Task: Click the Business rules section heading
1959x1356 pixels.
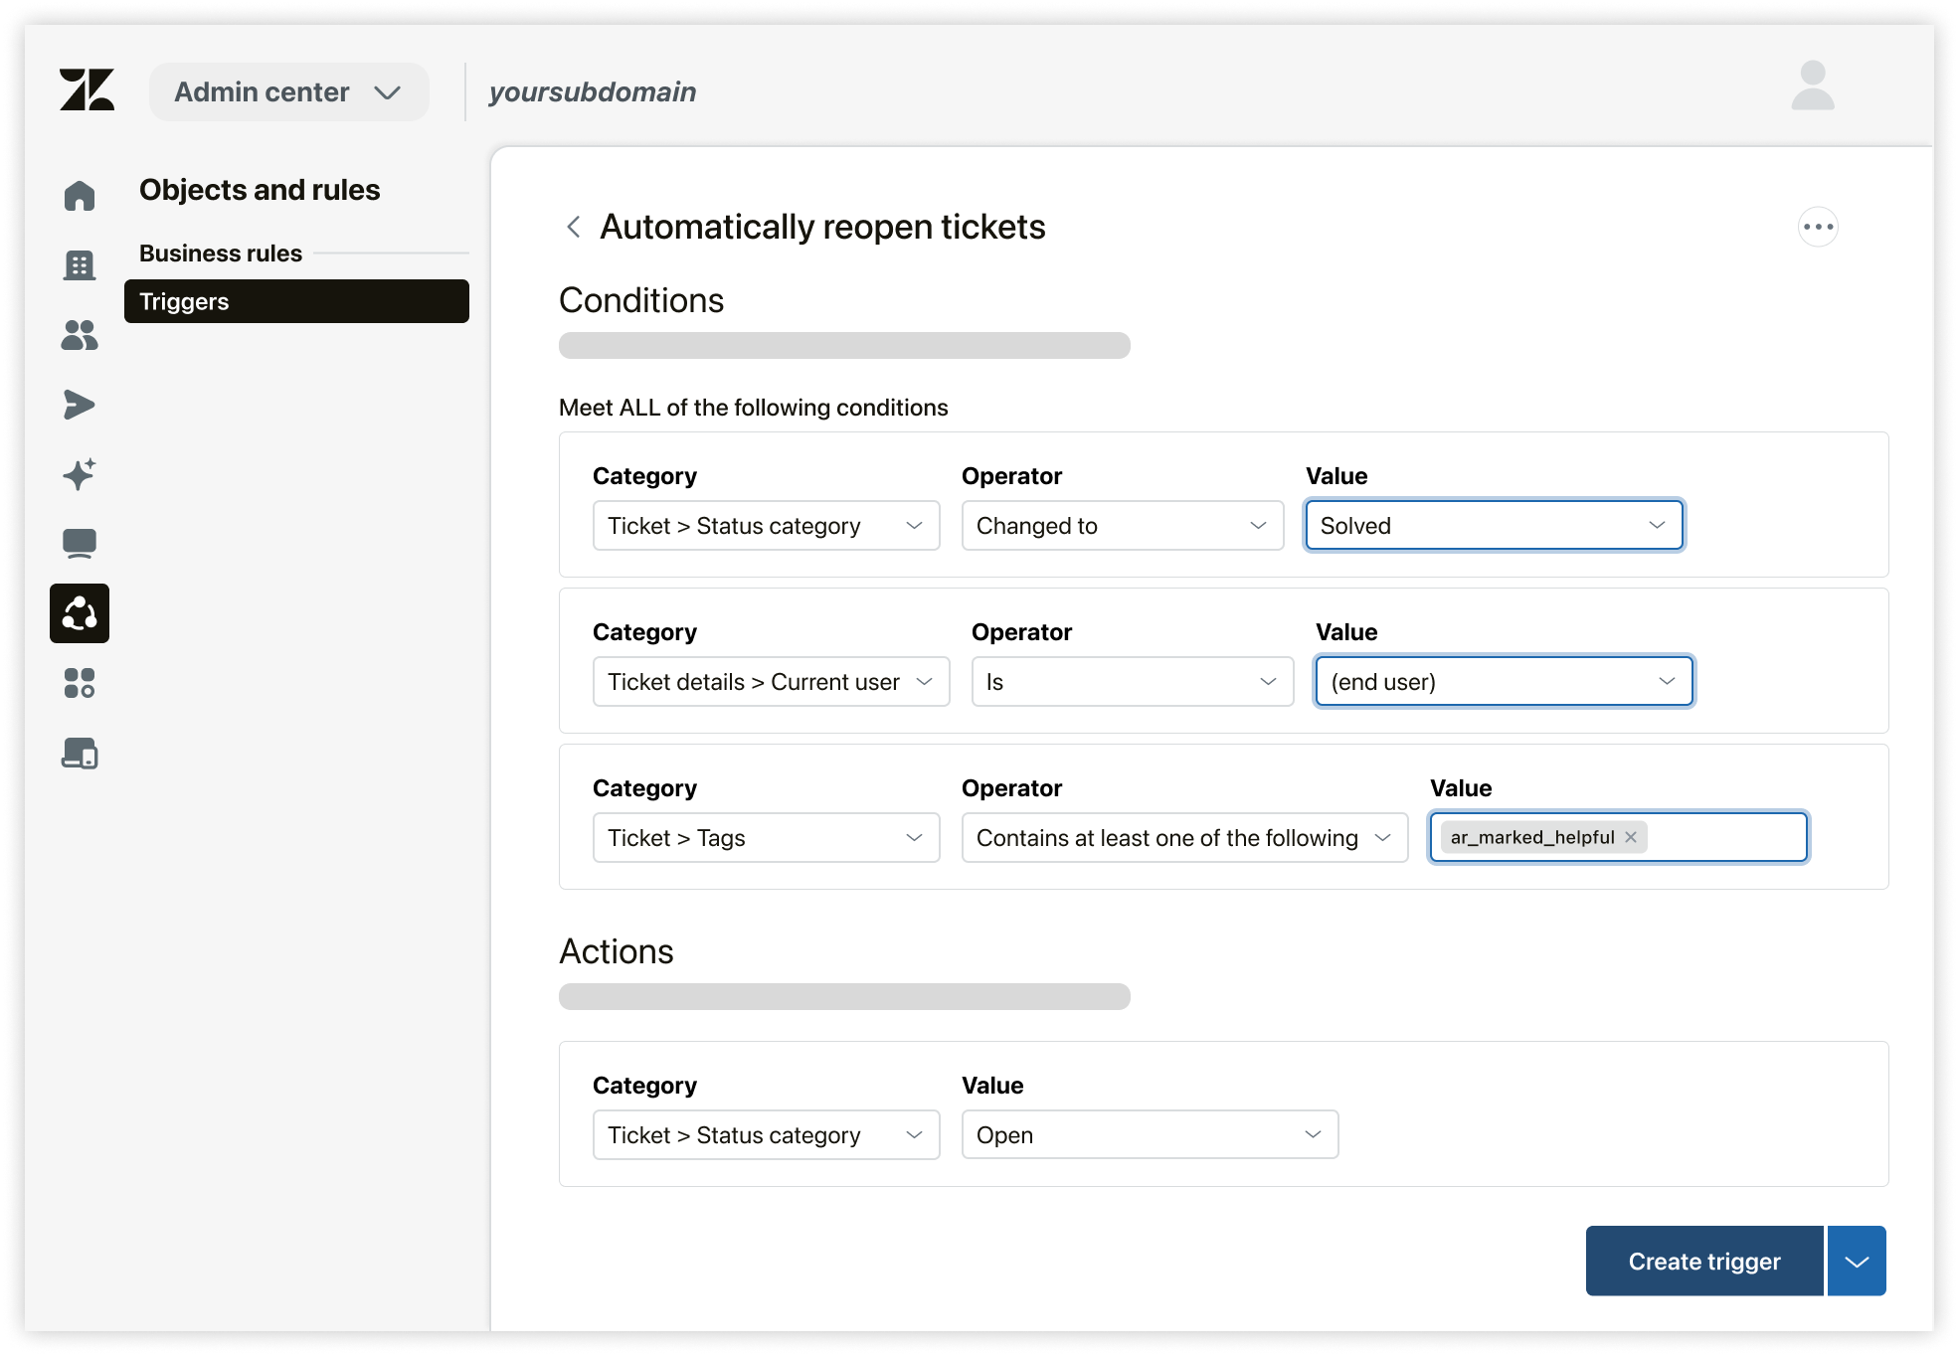Action: pos(221,254)
